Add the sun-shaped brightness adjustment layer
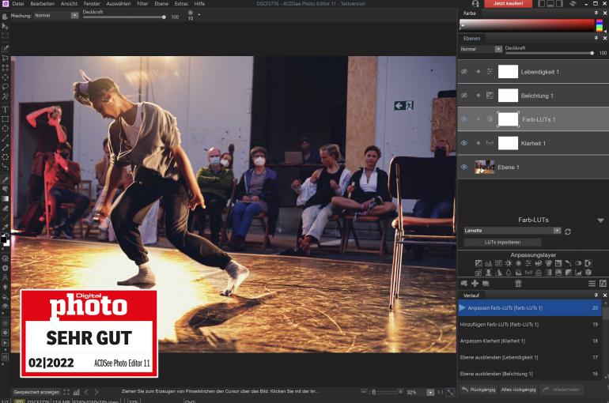Screen dimensions: 609x403 click(509, 263)
